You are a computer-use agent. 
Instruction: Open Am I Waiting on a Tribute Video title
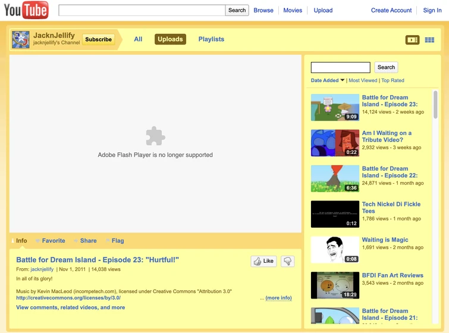387,136
